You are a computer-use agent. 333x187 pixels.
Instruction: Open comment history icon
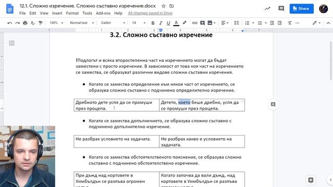pyautogui.click(x=281, y=9)
